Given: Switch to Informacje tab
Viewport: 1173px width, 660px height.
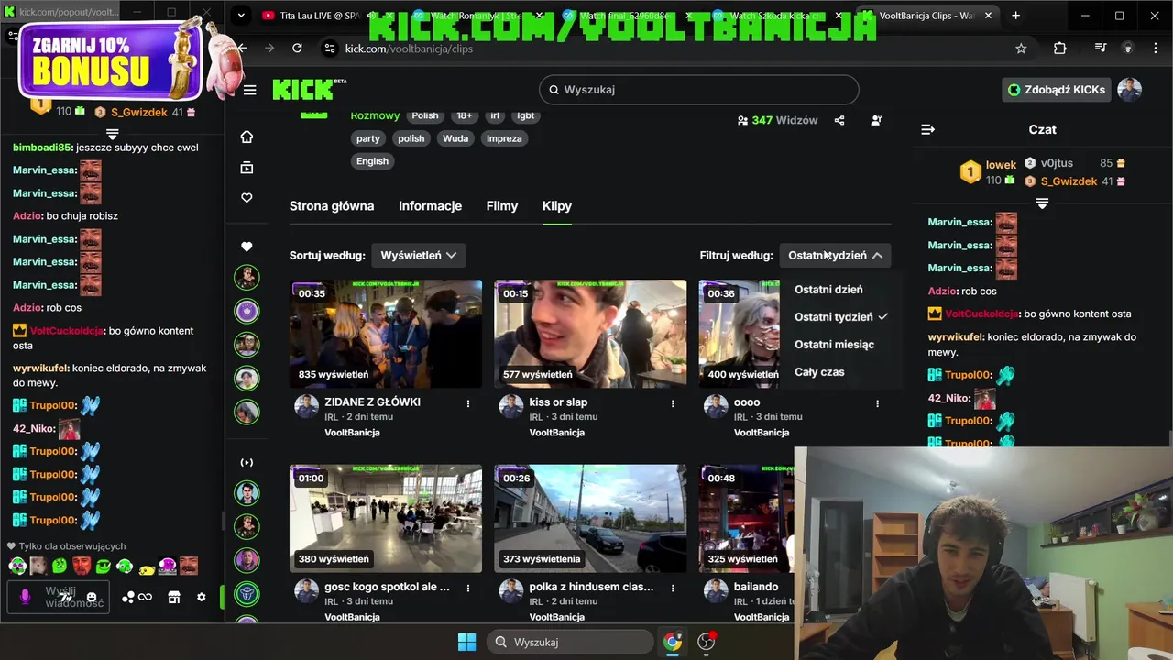Looking at the screenshot, I should point(430,206).
